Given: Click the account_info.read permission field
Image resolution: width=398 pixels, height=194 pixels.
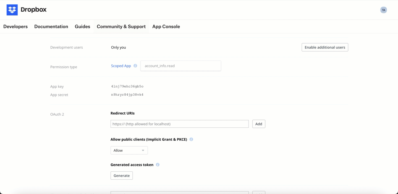Looking at the screenshot, I should coord(180,66).
